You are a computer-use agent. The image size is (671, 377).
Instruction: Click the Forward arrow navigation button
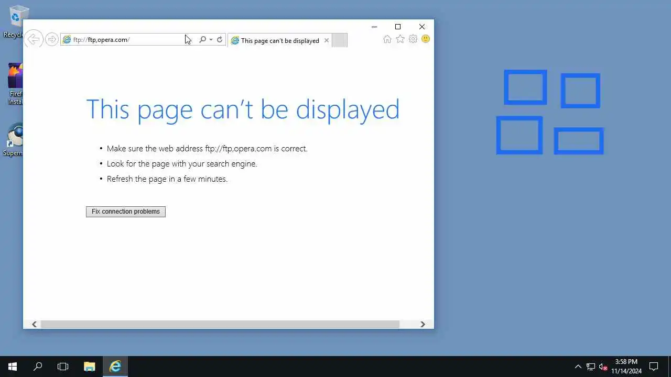(51, 39)
